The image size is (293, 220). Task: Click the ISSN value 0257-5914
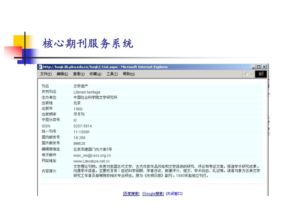[x=82, y=126]
